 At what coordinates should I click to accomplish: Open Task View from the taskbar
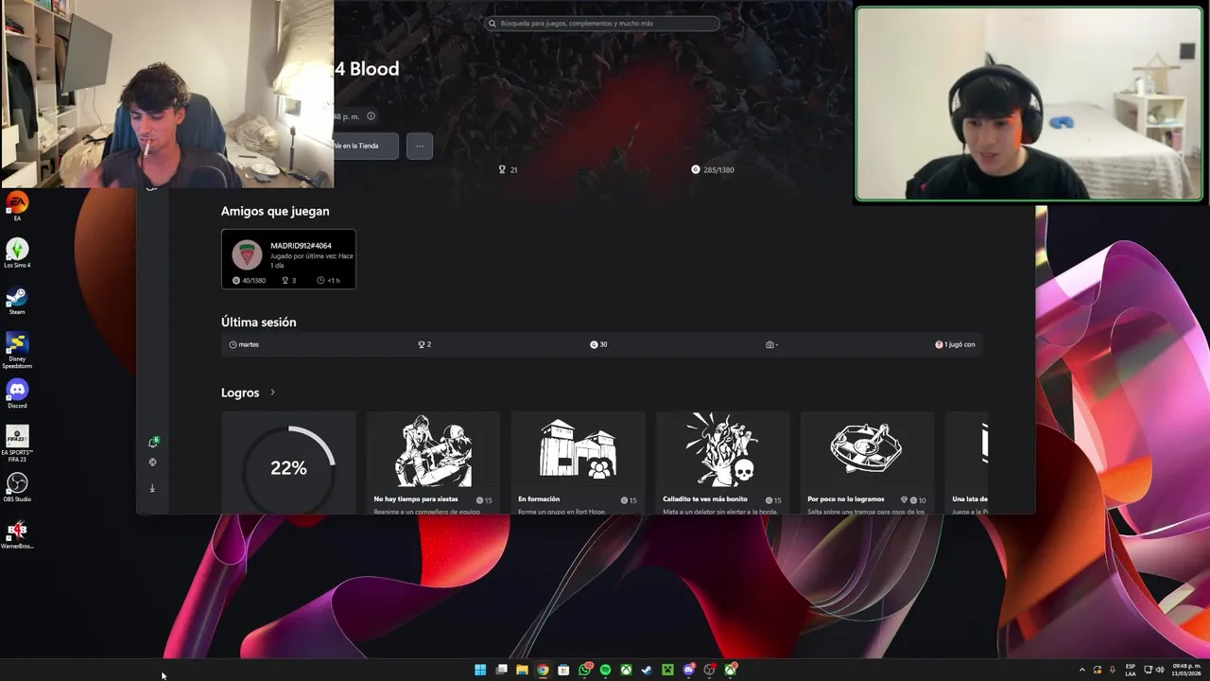coord(501,670)
